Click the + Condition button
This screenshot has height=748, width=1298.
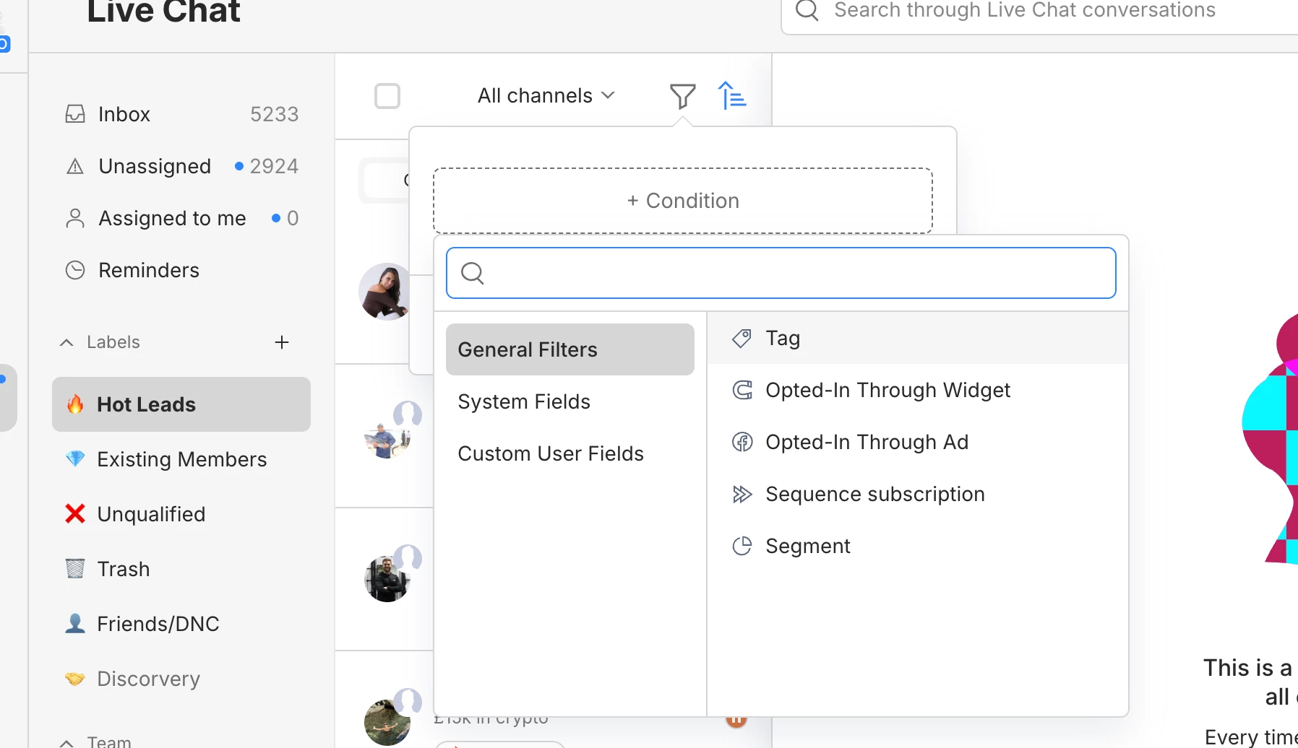pos(683,201)
